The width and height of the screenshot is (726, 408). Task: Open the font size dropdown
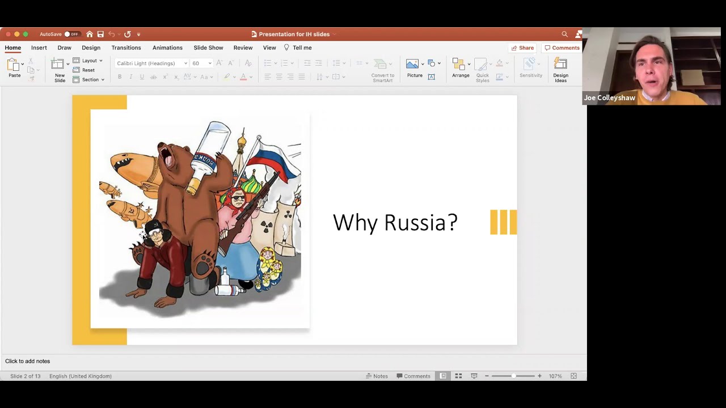209,63
